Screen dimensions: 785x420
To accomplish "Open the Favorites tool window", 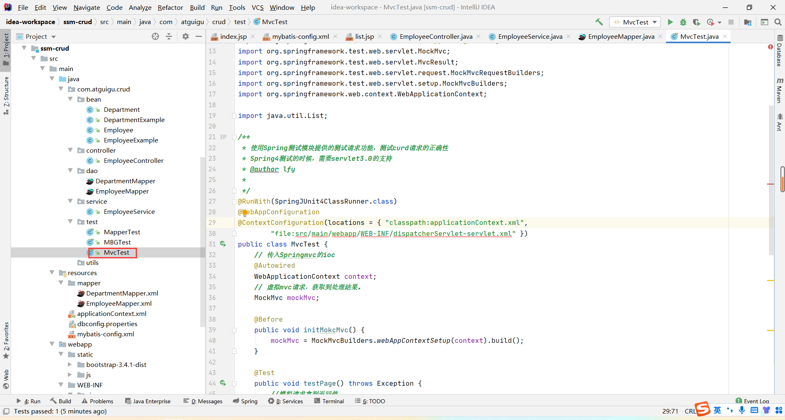I will click(x=6, y=340).
